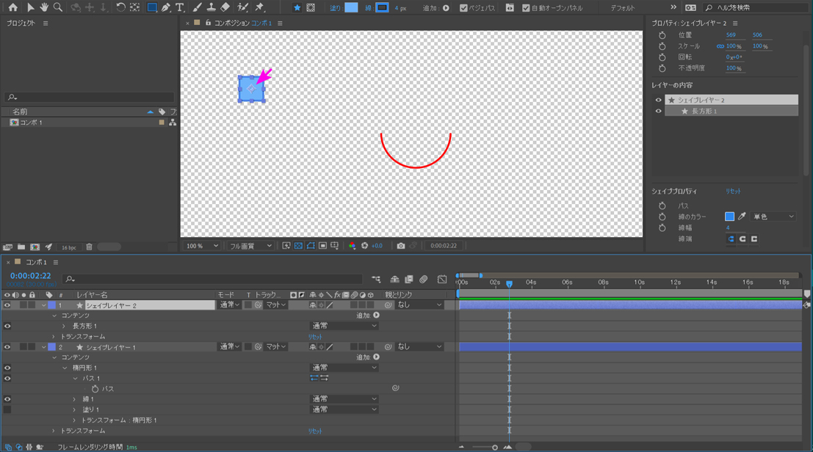The height and width of the screenshot is (452, 813).
Task: Toggle the 自動オープンパネル checkbox
Action: [x=526, y=8]
